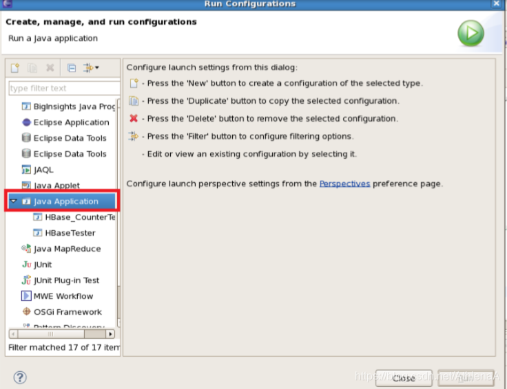Click the BigInsights Java Program icon
507x389 pixels.
[26, 106]
